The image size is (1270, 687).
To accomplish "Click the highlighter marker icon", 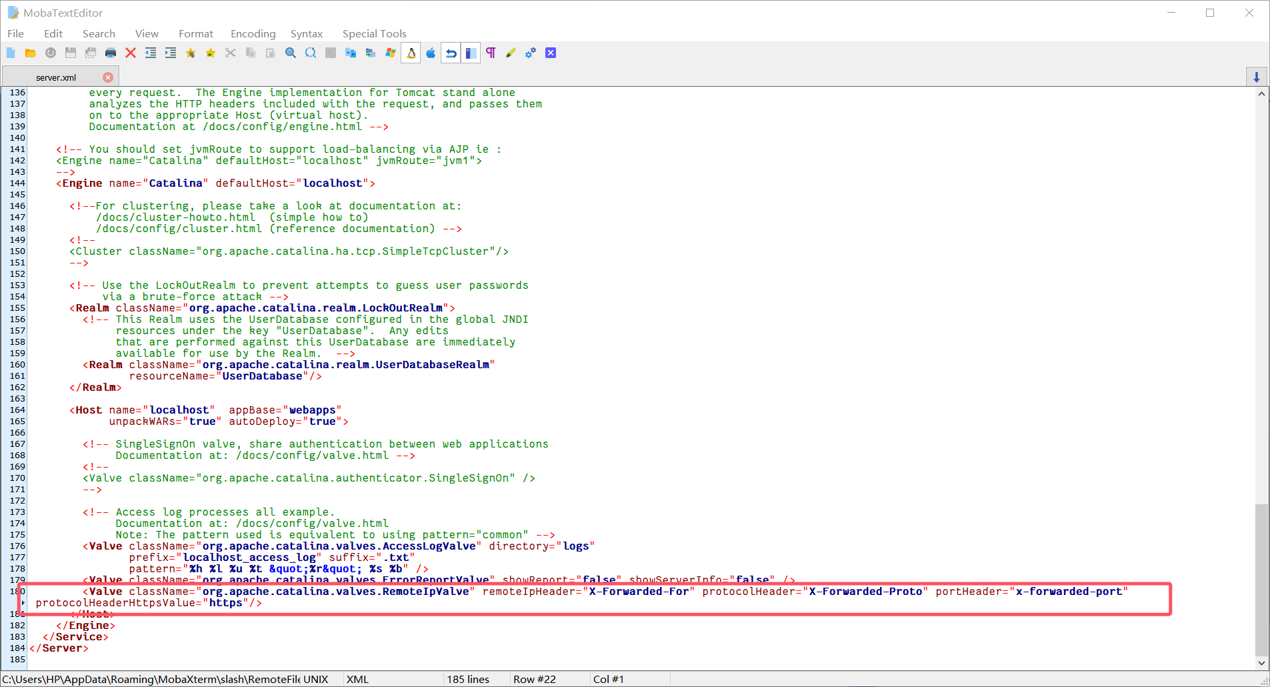I will pyautogui.click(x=511, y=53).
